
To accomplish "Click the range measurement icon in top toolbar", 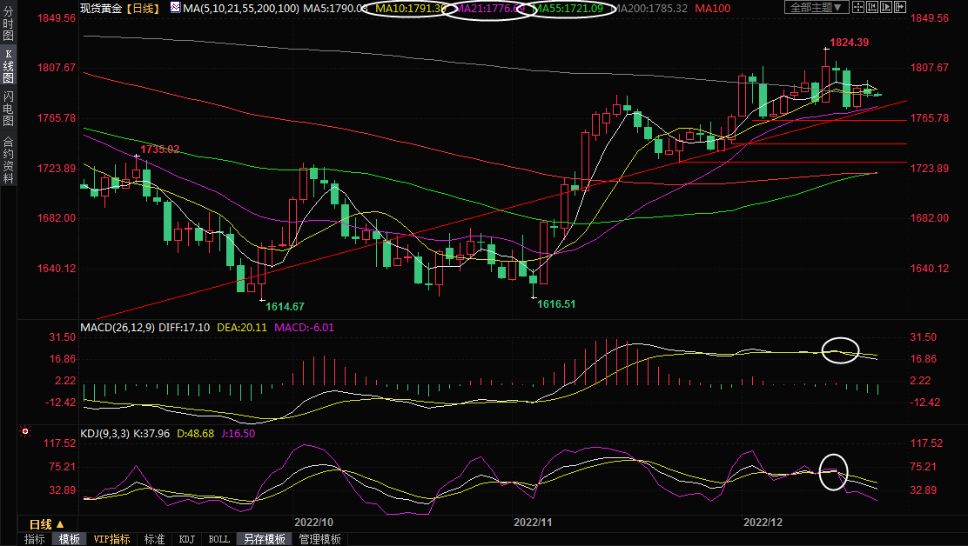I will 873,8.
